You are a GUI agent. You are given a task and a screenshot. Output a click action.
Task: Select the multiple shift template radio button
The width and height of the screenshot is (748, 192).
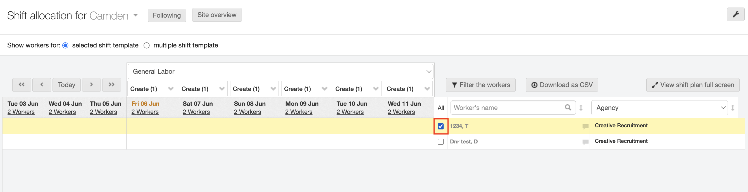147,45
